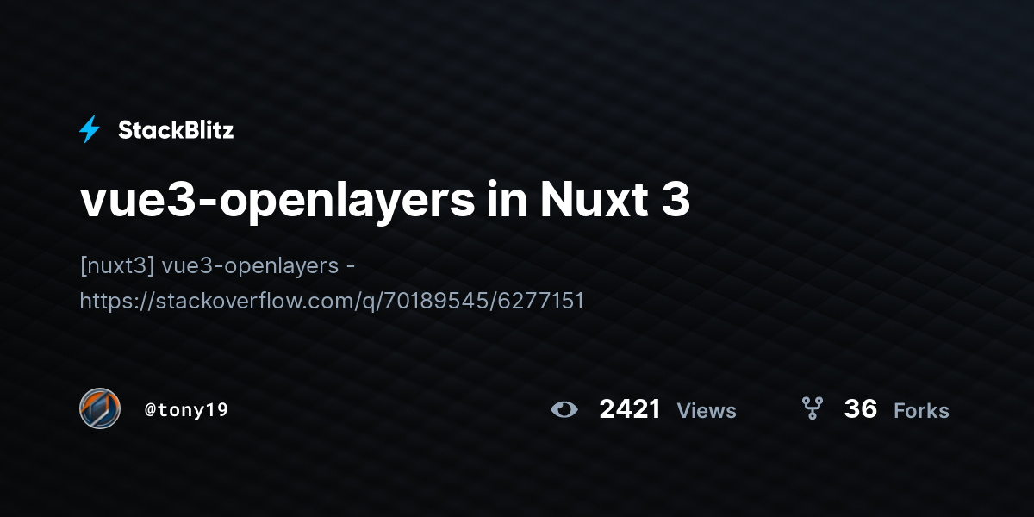
Task: Open the @tony19 username link
Action: point(186,410)
